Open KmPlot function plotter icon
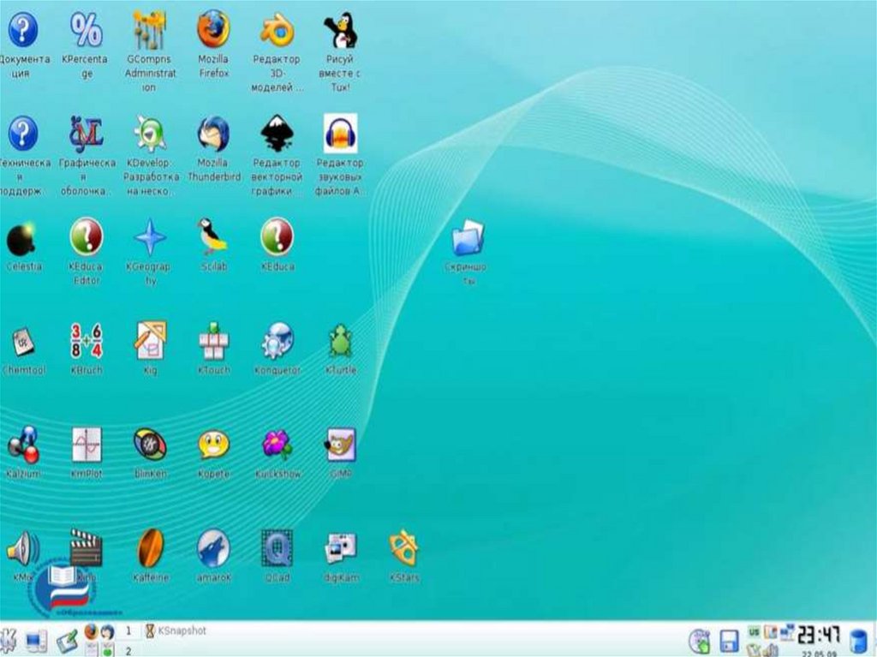Screen dimensions: 877x657 (87, 445)
